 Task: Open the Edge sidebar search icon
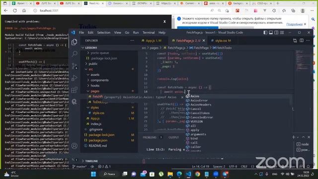(313, 19)
